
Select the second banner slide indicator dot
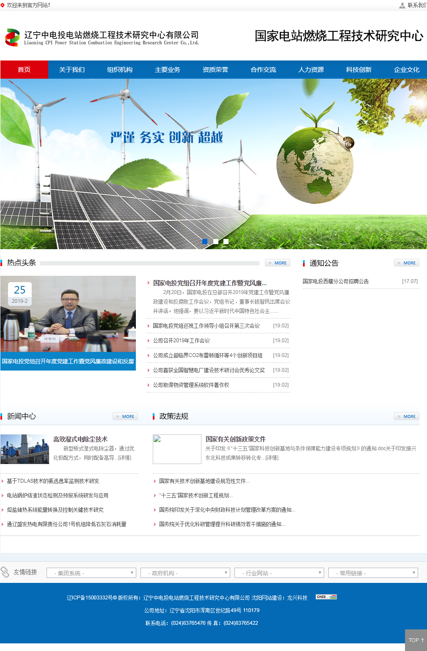216,242
